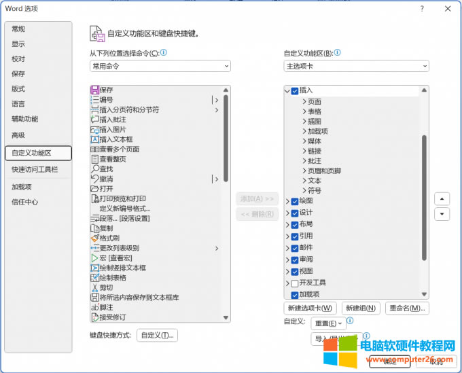Uncheck the 设计 tab checkbox
The height and width of the screenshot is (373, 462).
coord(295,213)
